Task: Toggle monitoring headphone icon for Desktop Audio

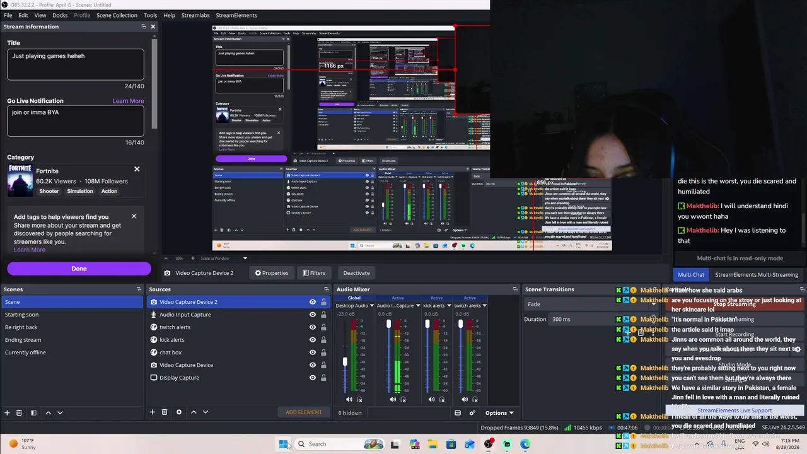Action: 360,399
